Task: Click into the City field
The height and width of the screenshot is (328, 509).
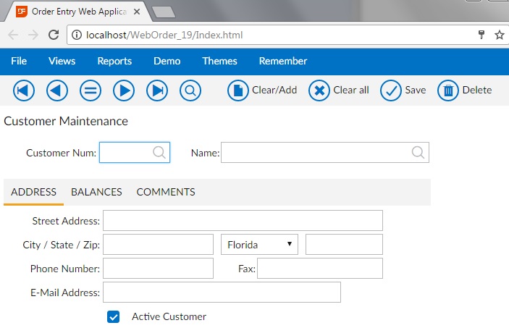Action: pyautogui.click(x=158, y=244)
